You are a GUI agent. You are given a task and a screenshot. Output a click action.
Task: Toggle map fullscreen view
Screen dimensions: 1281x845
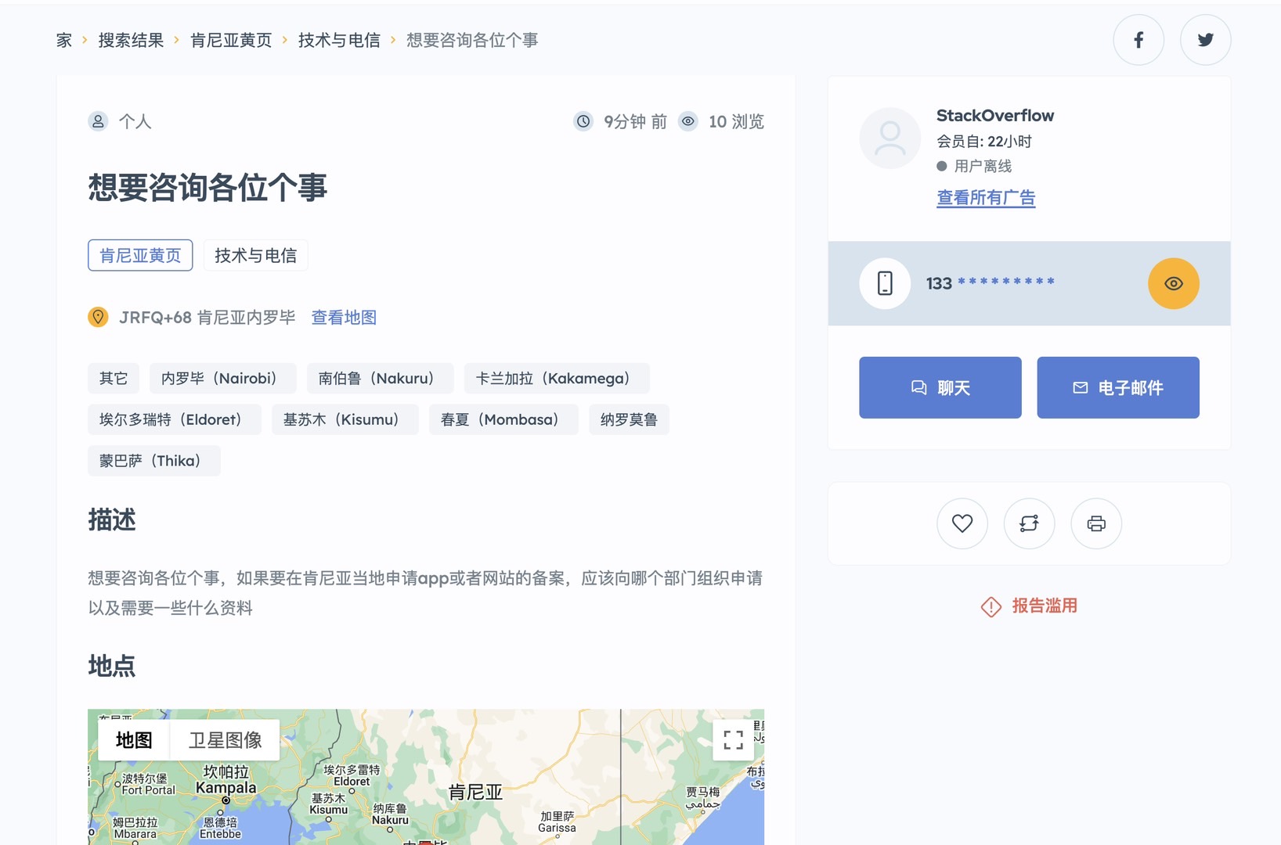734,740
